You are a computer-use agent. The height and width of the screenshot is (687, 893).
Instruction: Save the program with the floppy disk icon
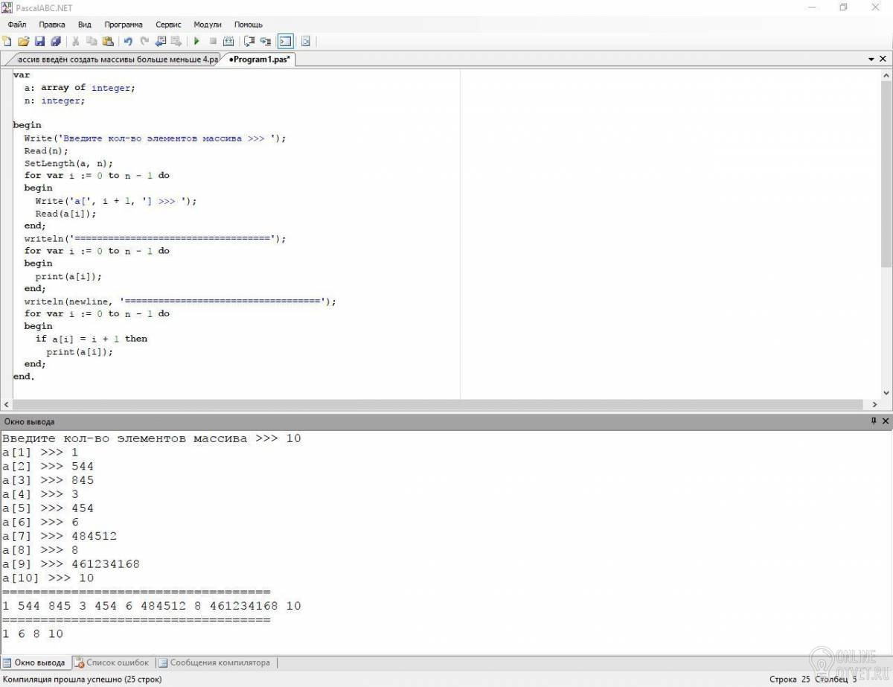(39, 42)
